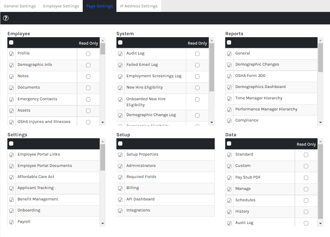Uncheck Administrators checkbox
This screenshot has height=237, width=330.
coord(120,166)
